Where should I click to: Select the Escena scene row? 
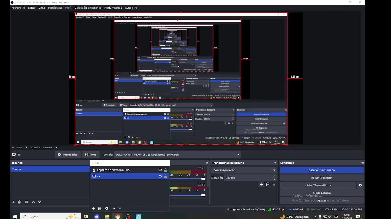[50, 169]
